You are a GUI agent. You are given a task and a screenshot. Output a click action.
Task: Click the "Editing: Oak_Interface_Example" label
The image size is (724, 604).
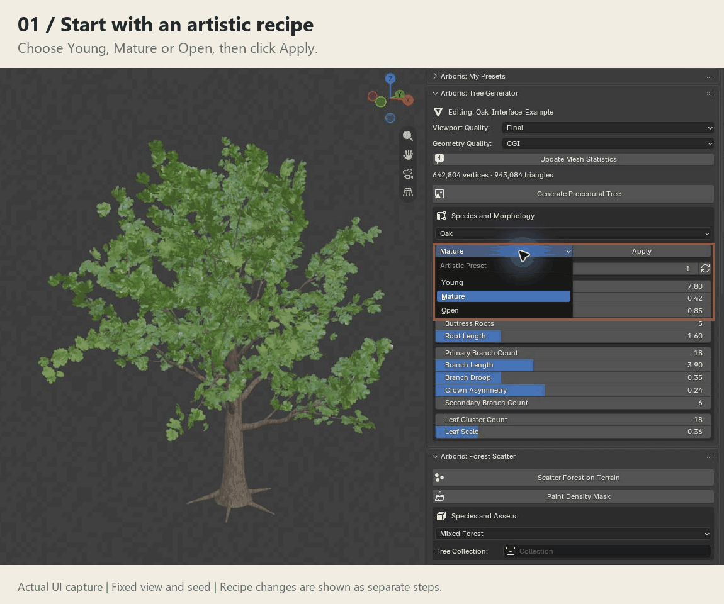tap(501, 112)
